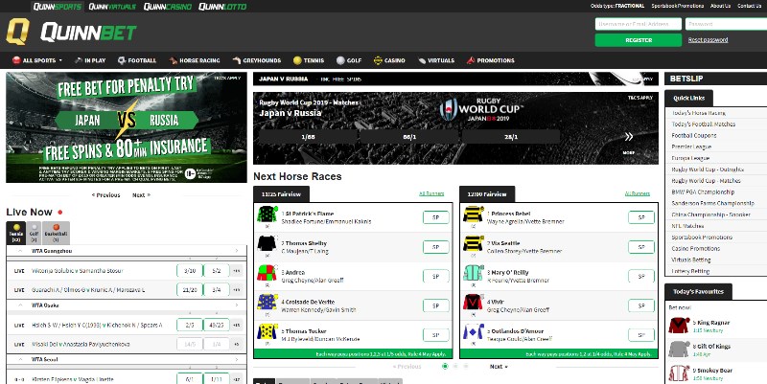Click Outlandos D'Amour jockey silk
The height and width of the screenshot is (384, 767).
click(473, 331)
